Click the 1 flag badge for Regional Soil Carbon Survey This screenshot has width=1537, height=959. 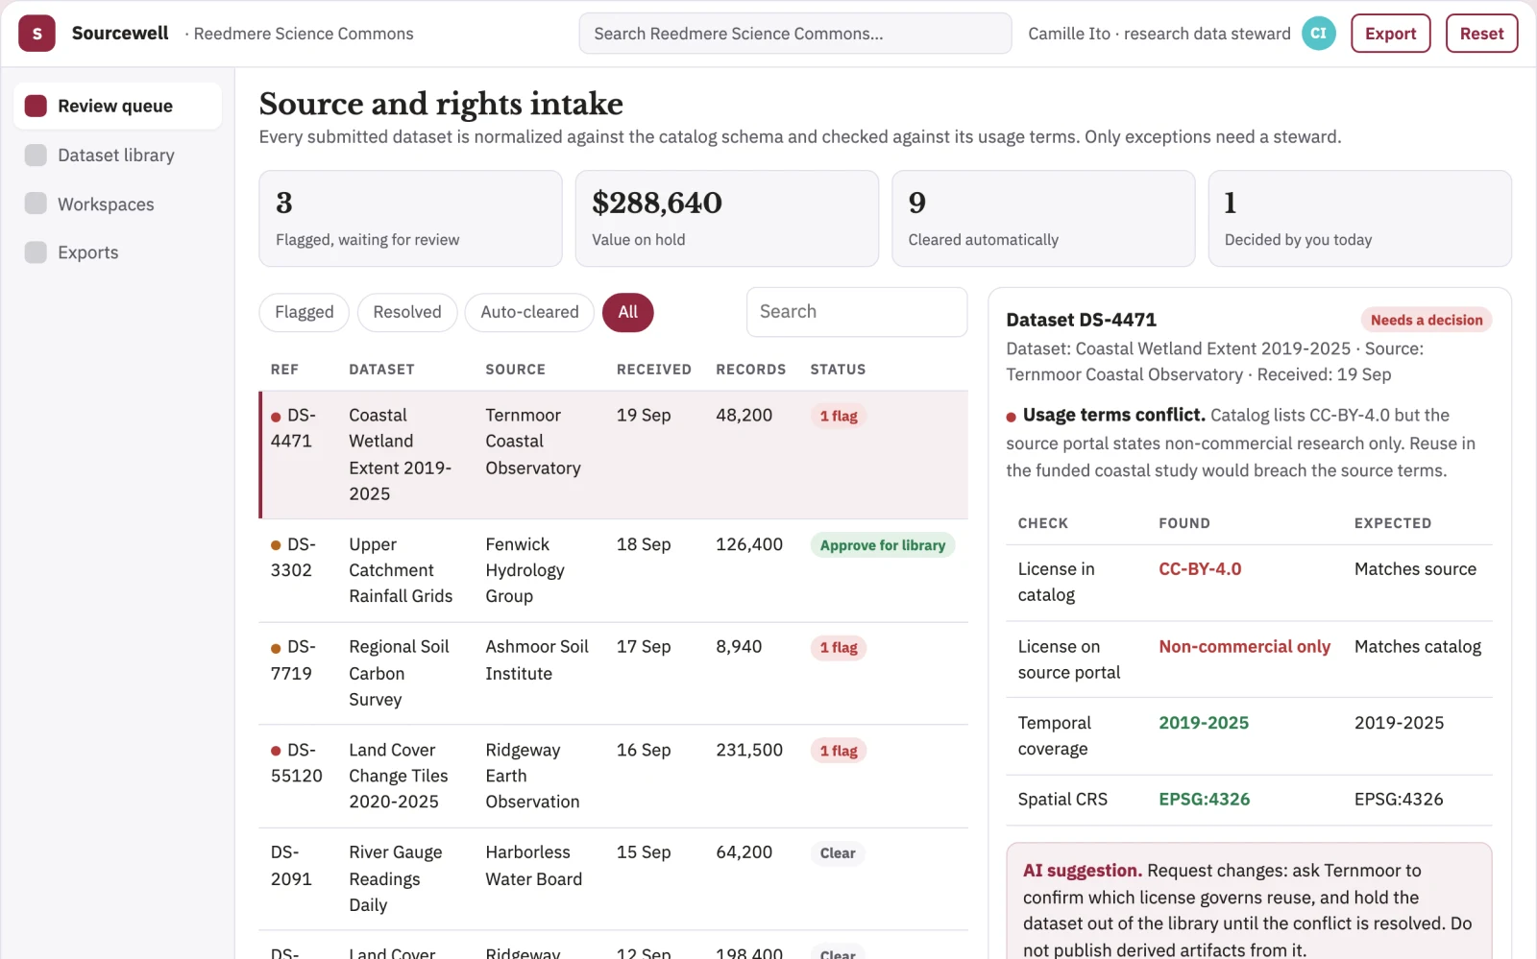(839, 648)
